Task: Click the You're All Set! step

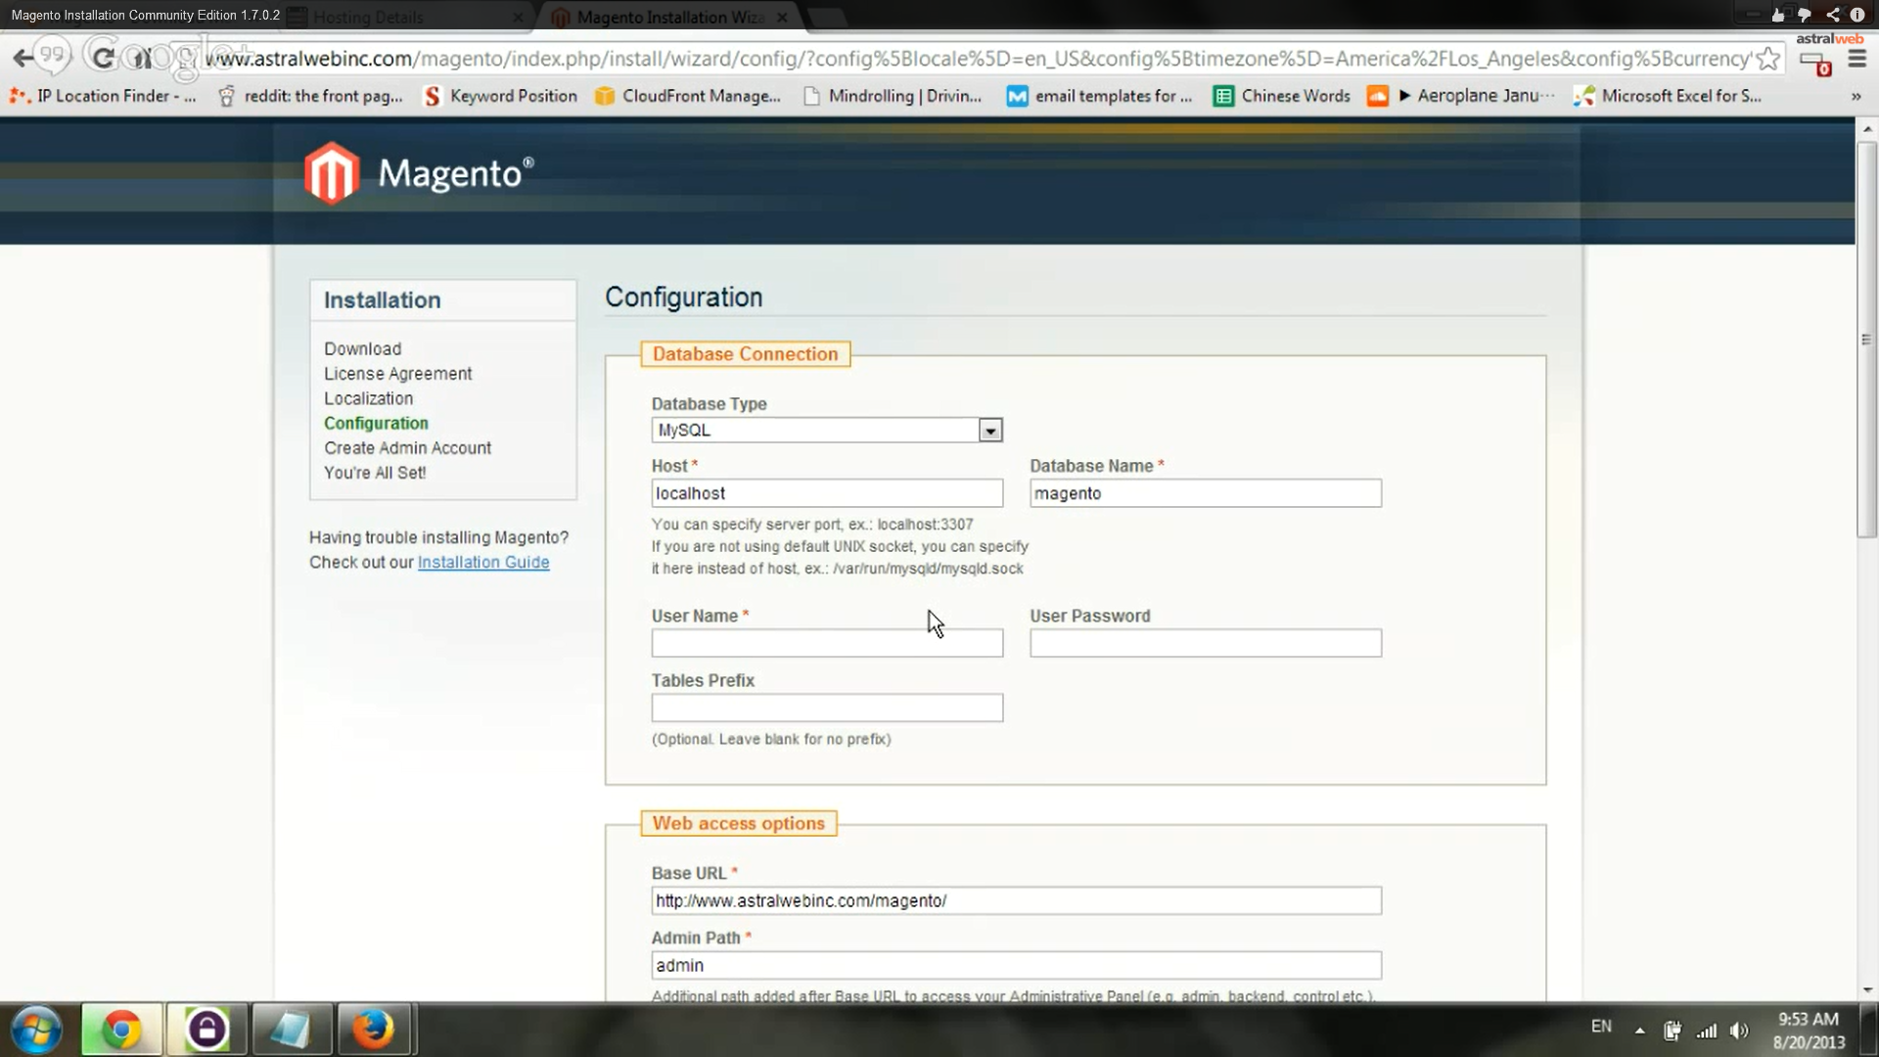Action: 375,473
